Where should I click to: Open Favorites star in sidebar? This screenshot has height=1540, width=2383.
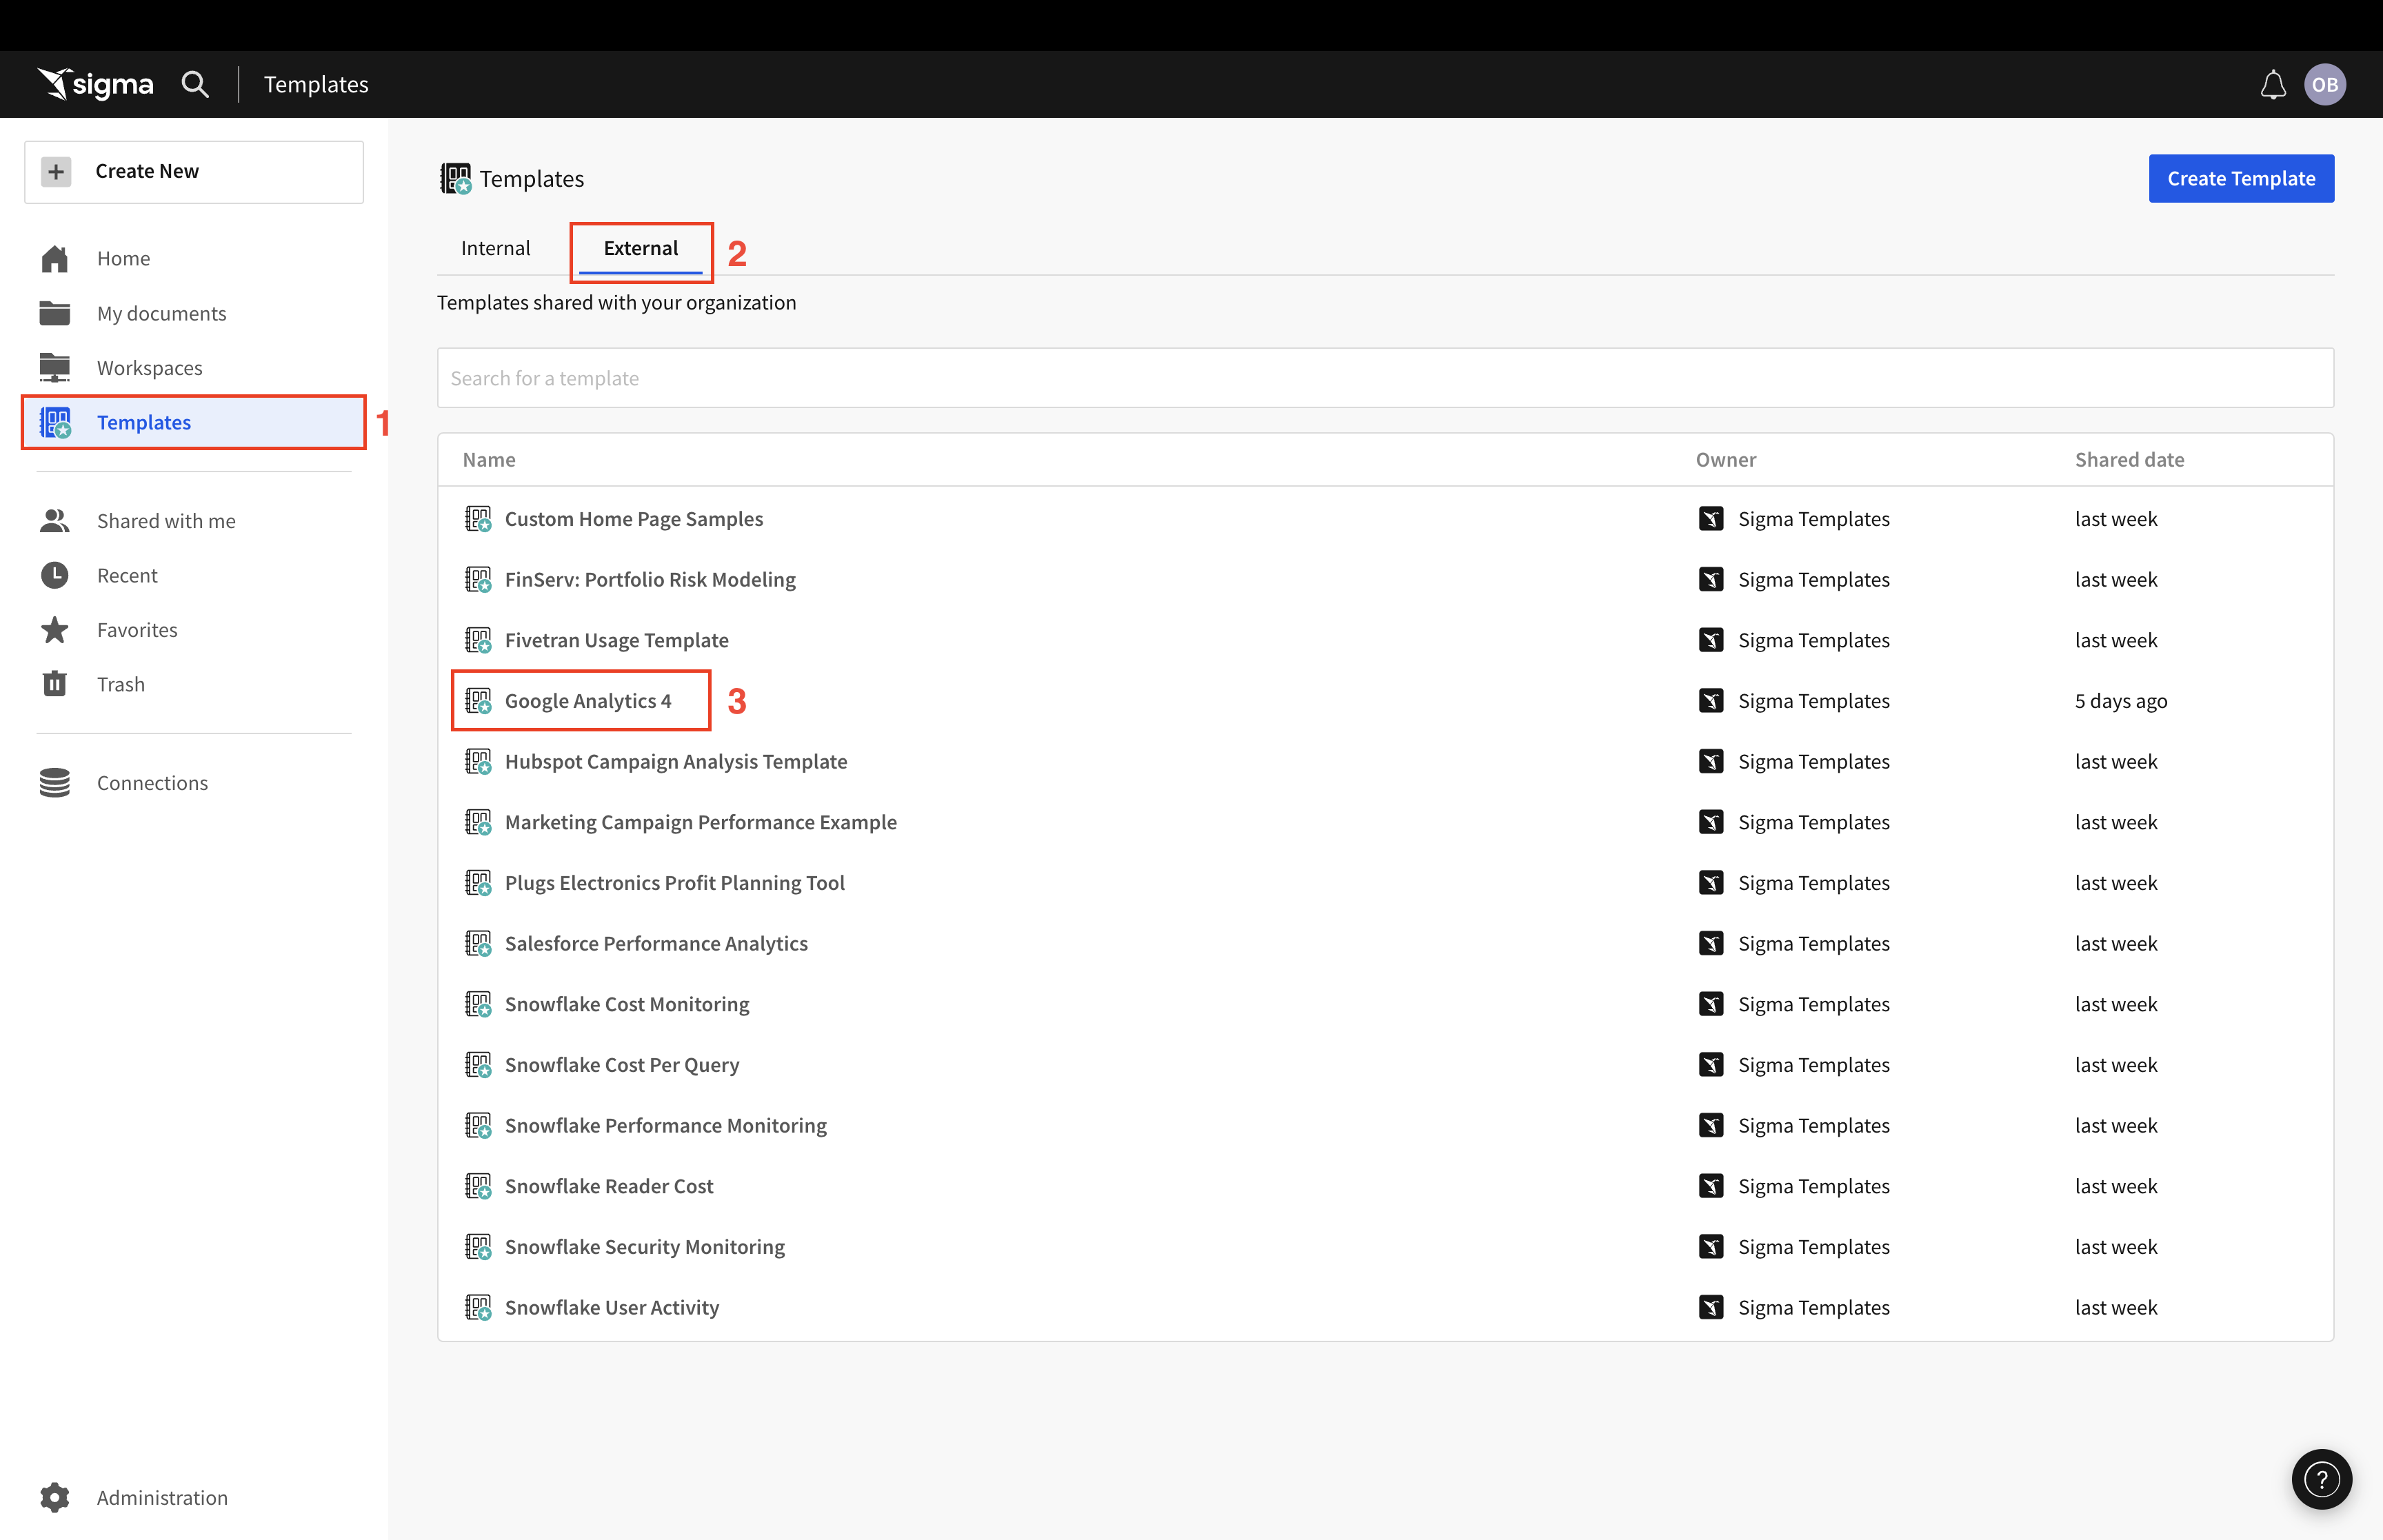coord(136,630)
